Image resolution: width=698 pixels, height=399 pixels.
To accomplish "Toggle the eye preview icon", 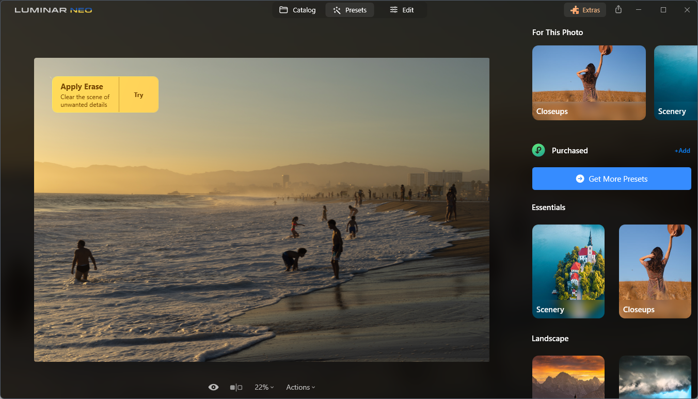I will [213, 387].
